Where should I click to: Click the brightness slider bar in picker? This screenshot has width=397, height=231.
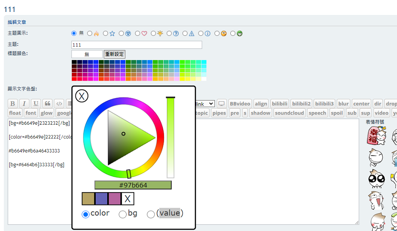[170, 138]
